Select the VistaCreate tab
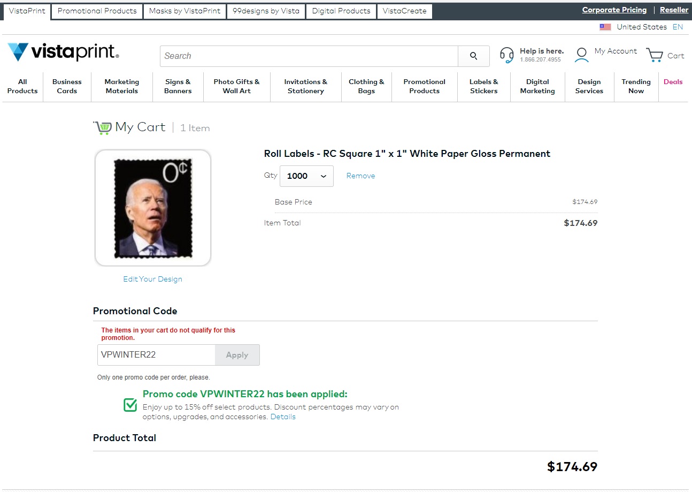Screen dimensions: 692x492 click(x=404, y=11)
